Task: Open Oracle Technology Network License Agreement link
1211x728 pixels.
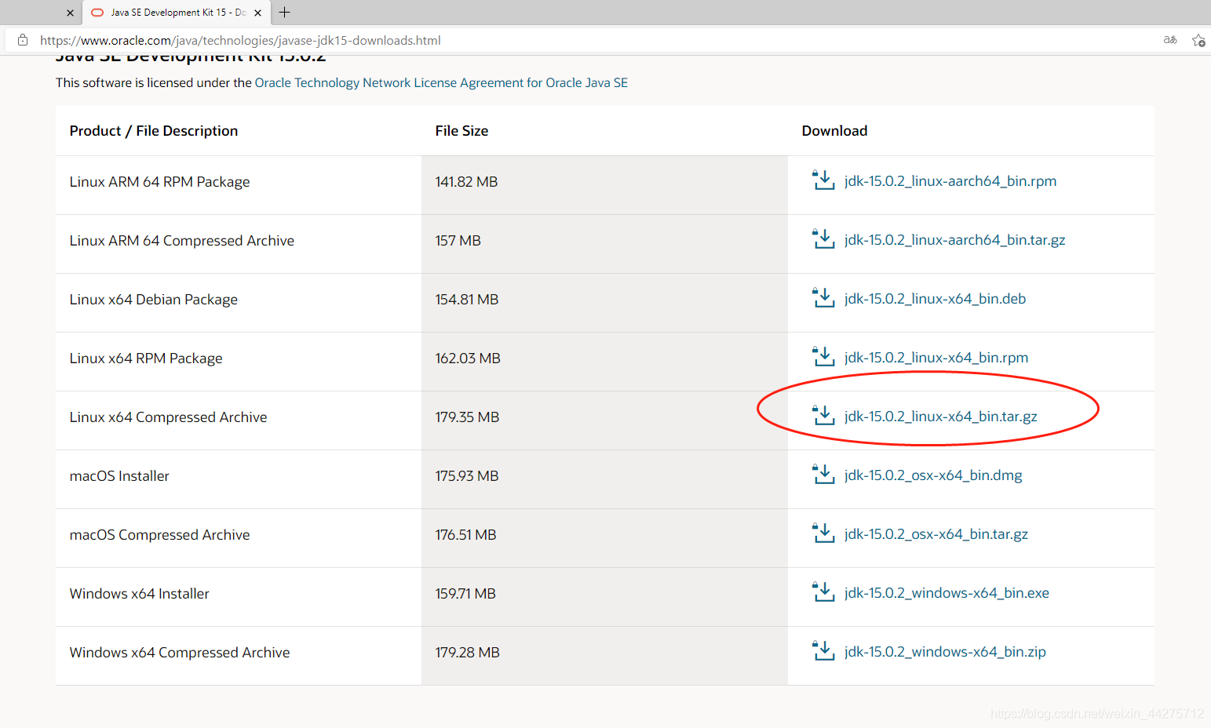Action: (441, 82)
